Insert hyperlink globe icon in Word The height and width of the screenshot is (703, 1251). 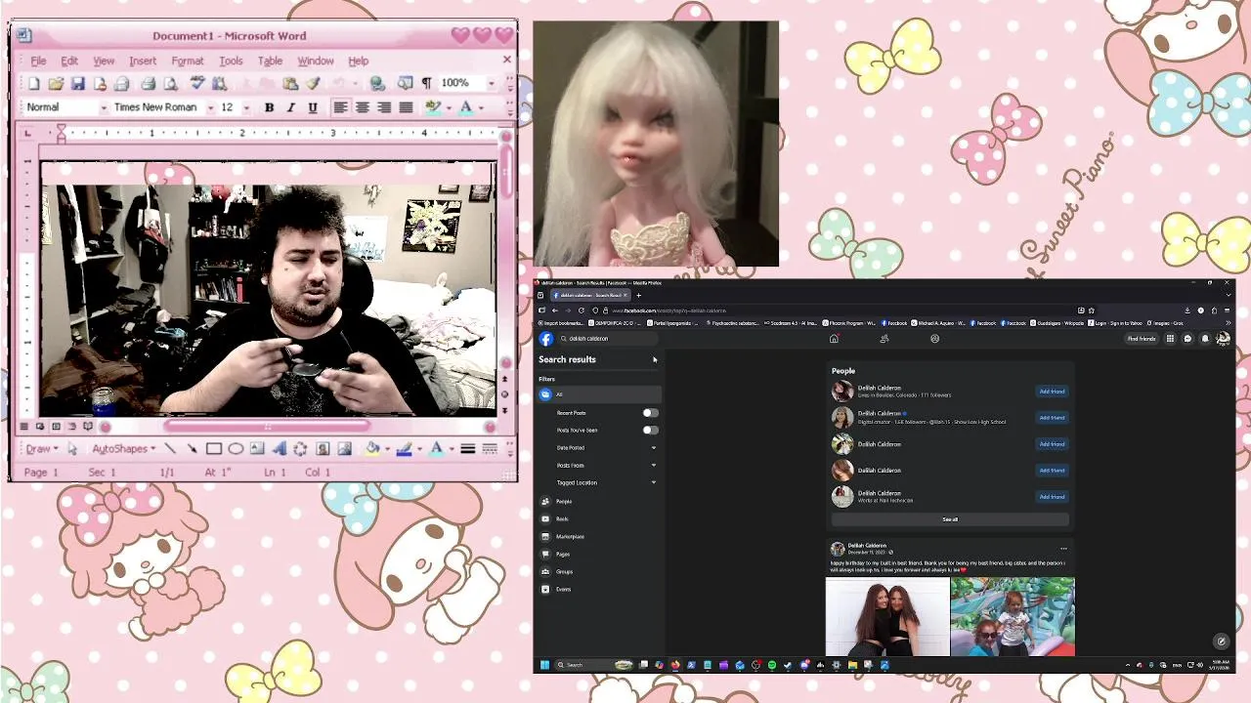point(377,84)
